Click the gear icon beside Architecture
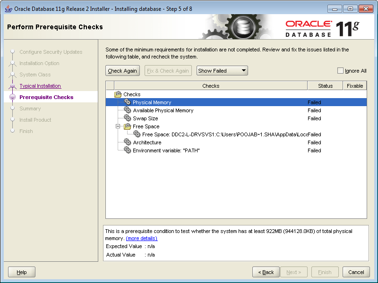Image resolution: width=378 pixels, height=283 pixels. pos(127,142)
